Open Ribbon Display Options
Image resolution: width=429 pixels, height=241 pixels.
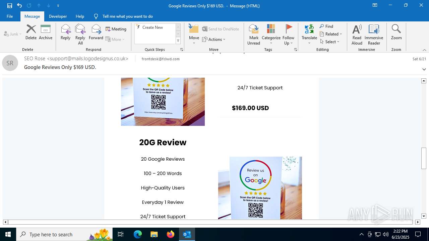tap(375, 5)
